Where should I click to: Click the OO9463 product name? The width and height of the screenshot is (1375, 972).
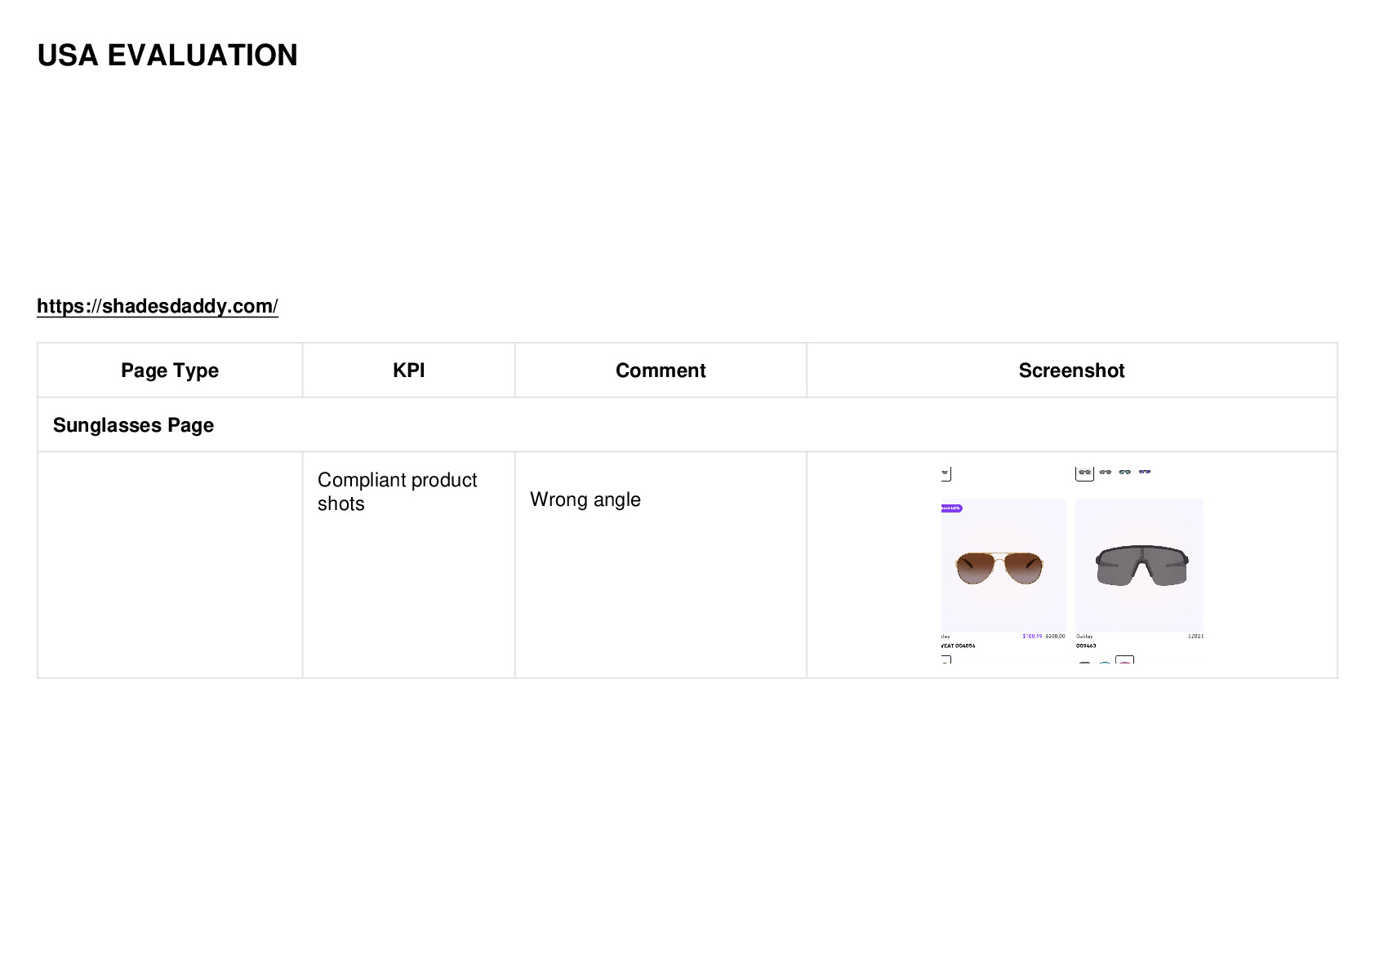[x=1086, y=646]
